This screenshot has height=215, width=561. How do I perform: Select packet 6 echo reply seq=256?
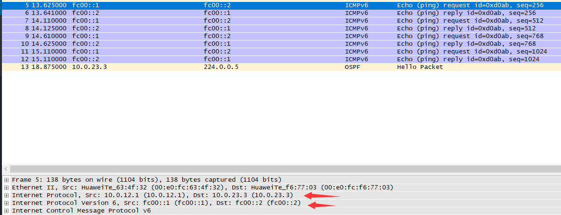pos(241,13)
